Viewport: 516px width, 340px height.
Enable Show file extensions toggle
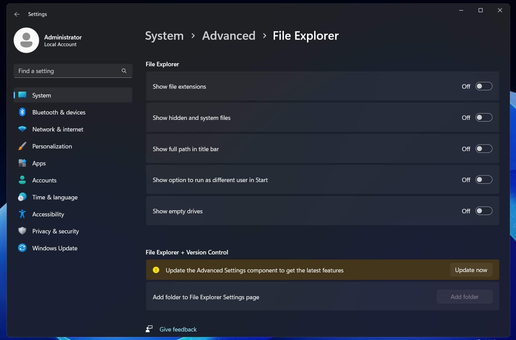tap(483, 86)
